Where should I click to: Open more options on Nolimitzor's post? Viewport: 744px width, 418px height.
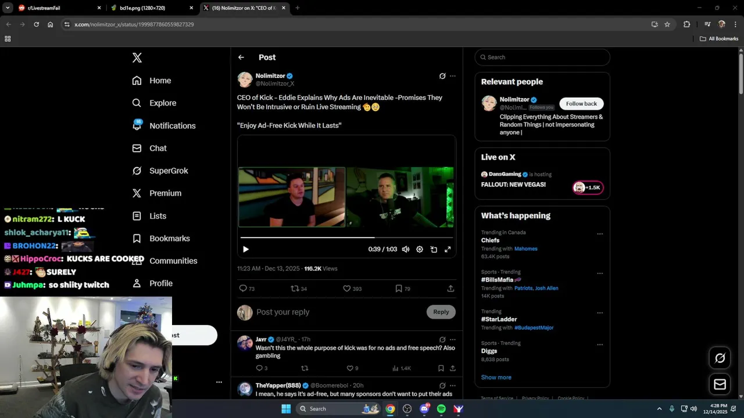tap(453, 76)
